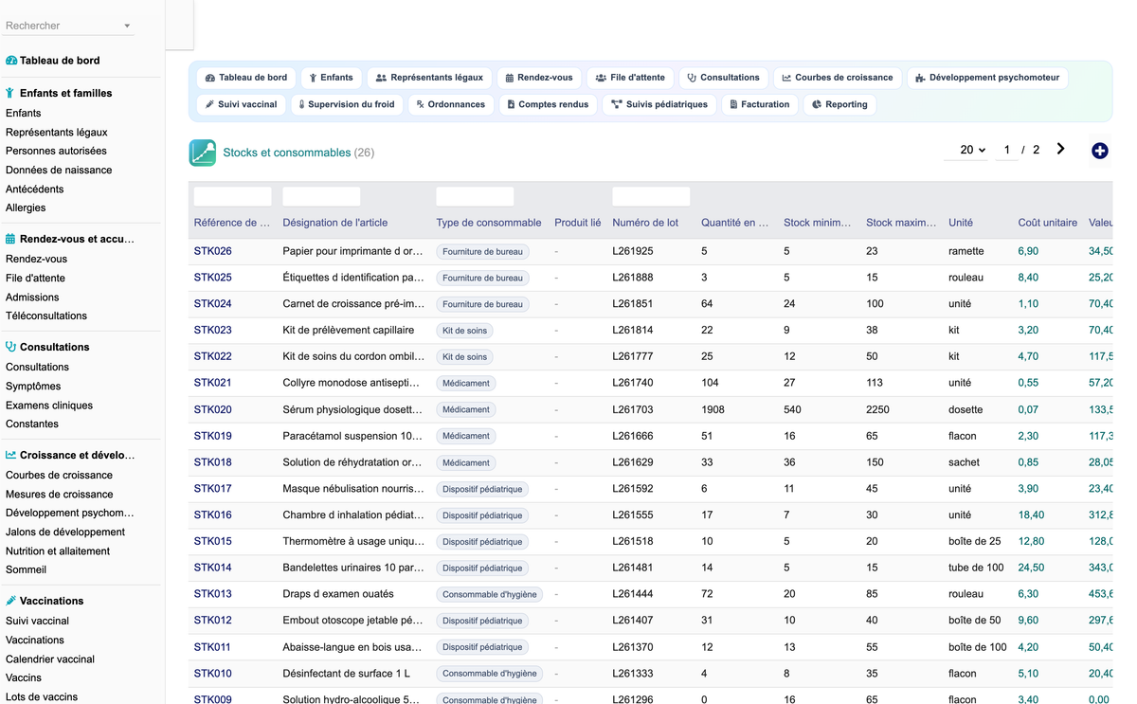The height and width of the screenshot is (704, 1137).
Task: Click the Tableau de bord sidebar dashboard icon
Action: (x=11, y=61)
